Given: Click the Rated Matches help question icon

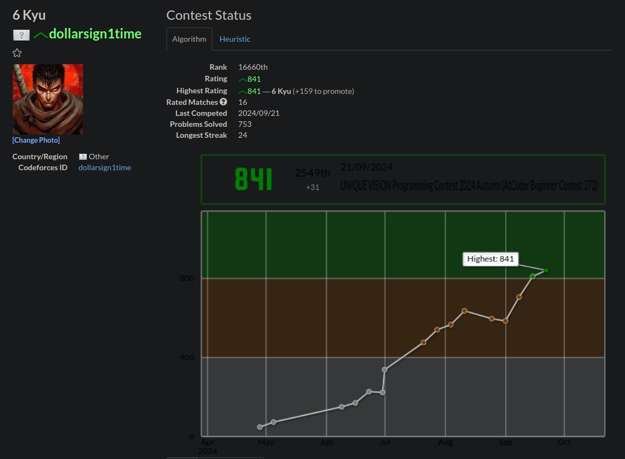Looking at the screenshot, I should 223,102.
